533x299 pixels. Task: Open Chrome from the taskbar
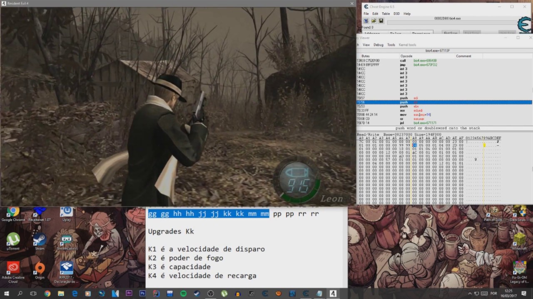(47, 293)
